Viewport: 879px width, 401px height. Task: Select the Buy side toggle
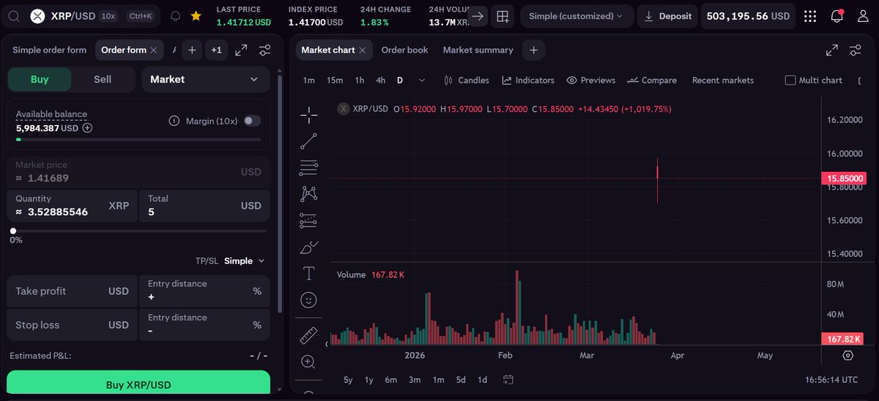click(x=40, y=79)
